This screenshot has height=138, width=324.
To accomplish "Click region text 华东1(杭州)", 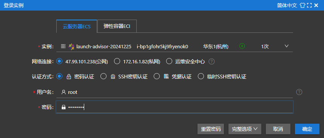I will pyautogui.click(x=216, y=46).
